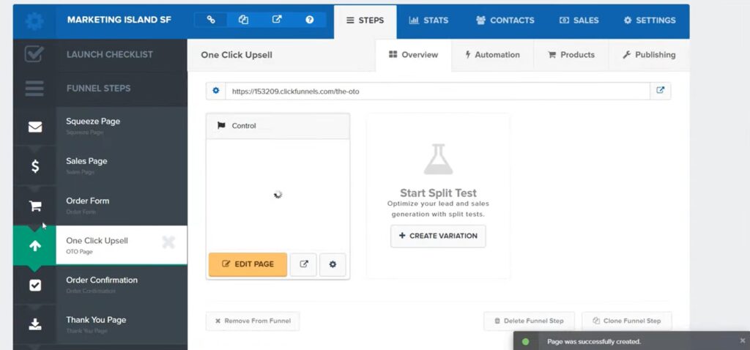Click the envelope icon for Squeeze Page
The image size is (750, 350).
pos(35,127)
